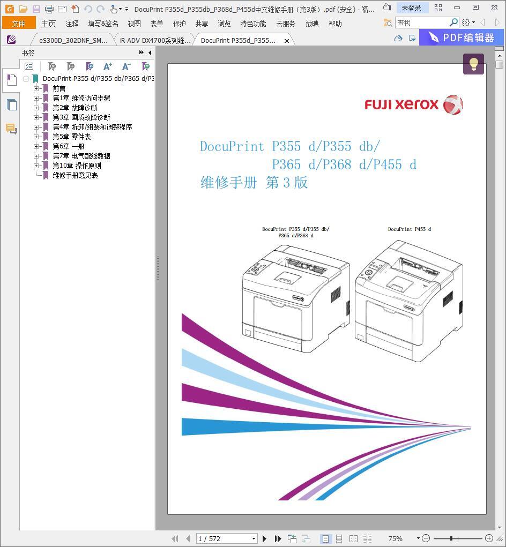Screen dimensions: 506x547
Task: Open the 帮助 menu
Action: (336, 24)
